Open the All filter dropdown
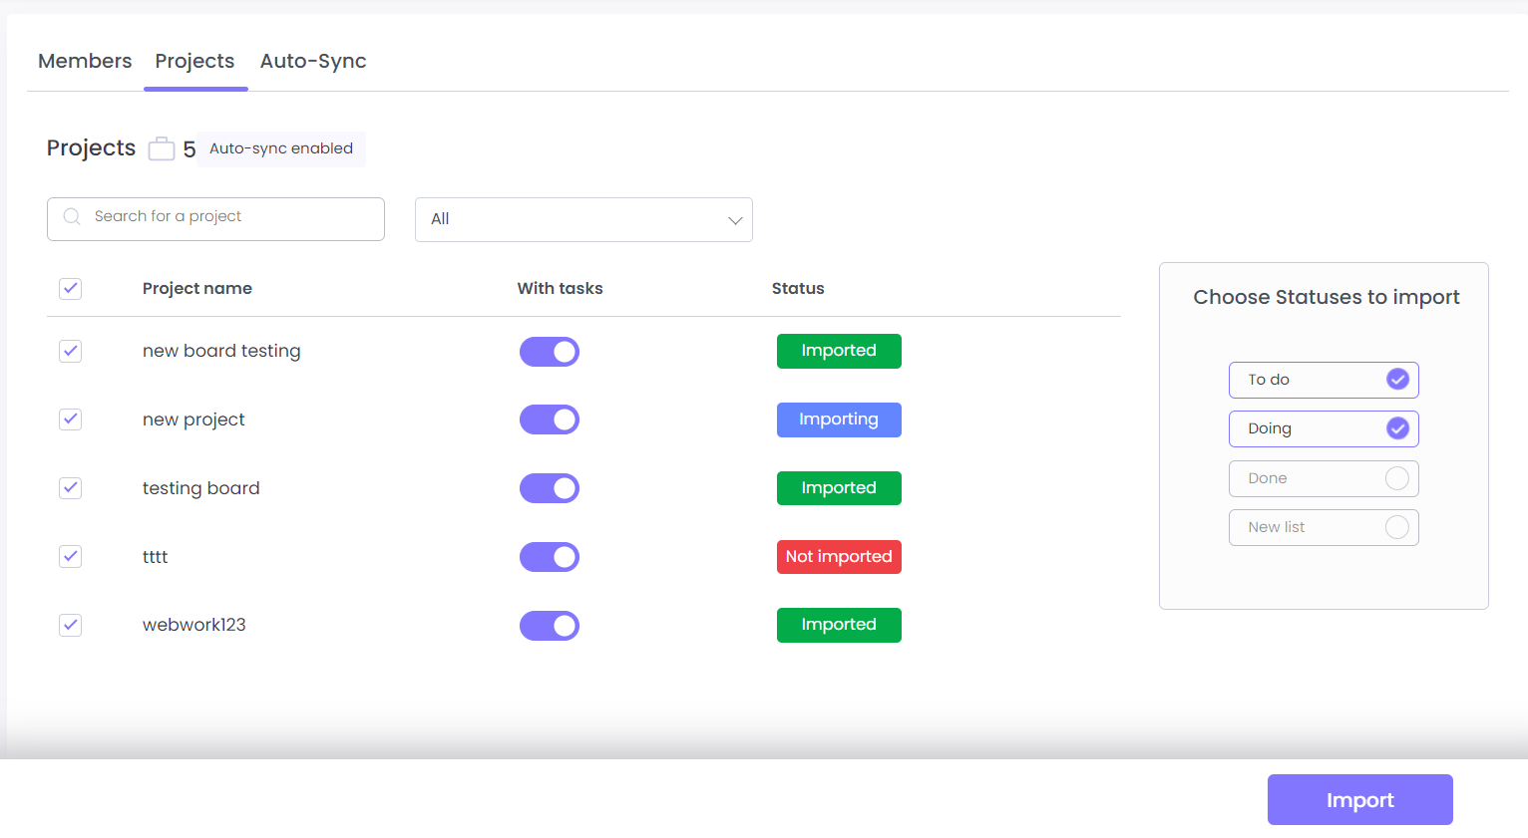1528x838 pixels. (583, 219)
